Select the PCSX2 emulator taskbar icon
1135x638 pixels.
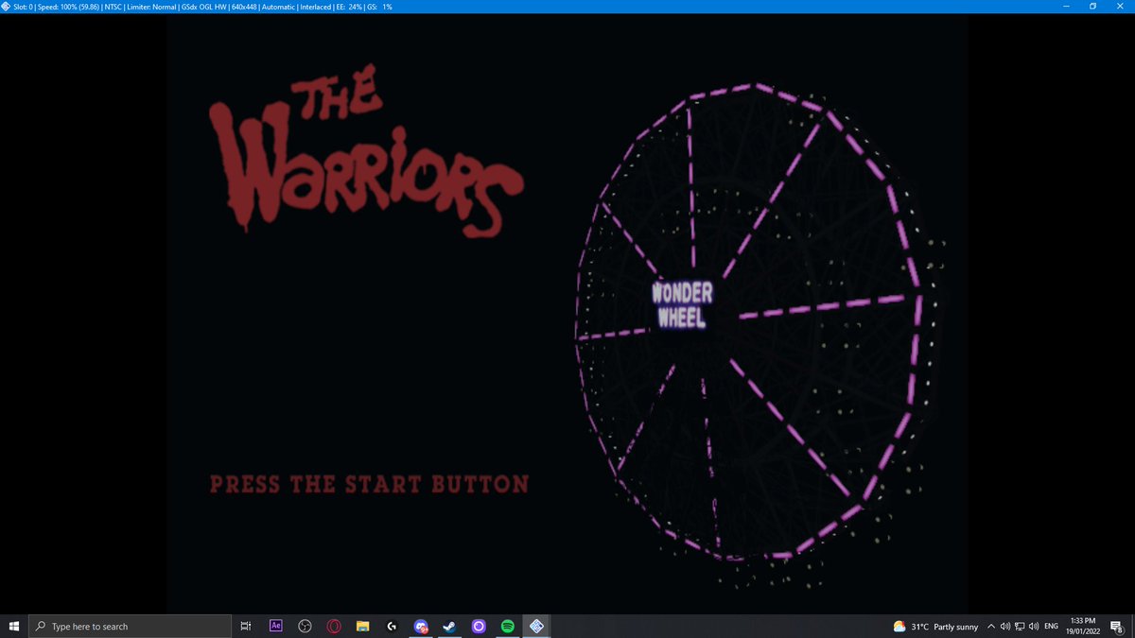(536, 626)
